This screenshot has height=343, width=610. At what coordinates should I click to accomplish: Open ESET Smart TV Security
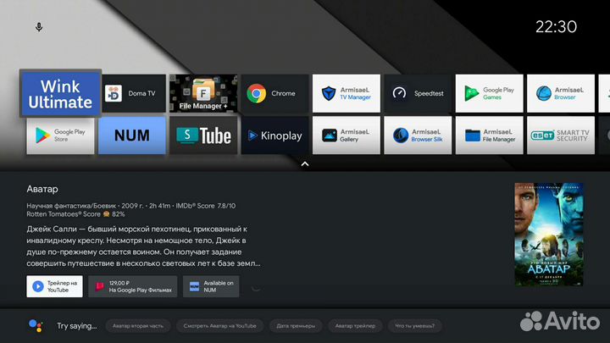click(x=560, y=136)
